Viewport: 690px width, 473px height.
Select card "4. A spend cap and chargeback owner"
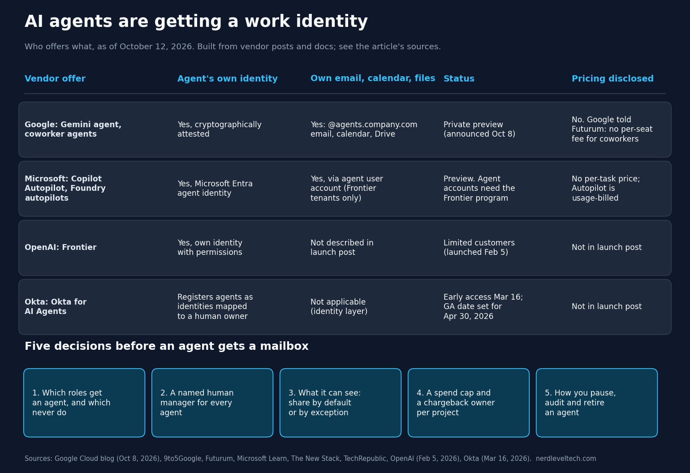(x=469, y=403)
